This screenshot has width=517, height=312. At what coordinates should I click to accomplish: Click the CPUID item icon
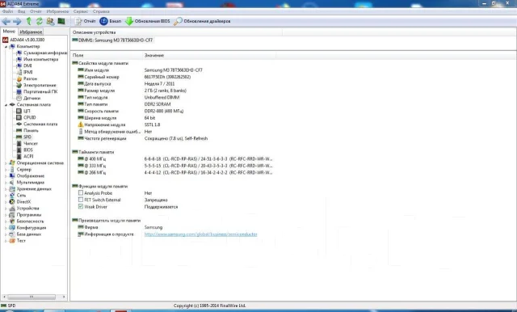(x=19, y=117)
